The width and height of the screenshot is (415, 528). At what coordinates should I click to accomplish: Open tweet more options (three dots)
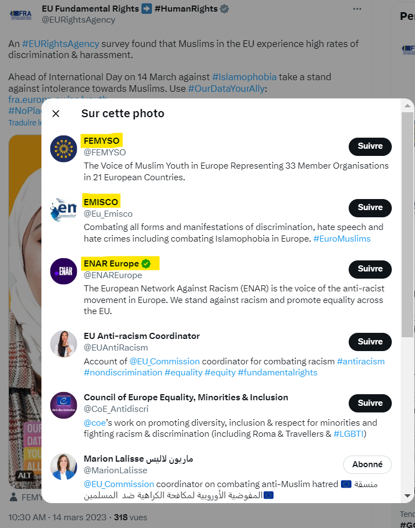click(357, 9)
